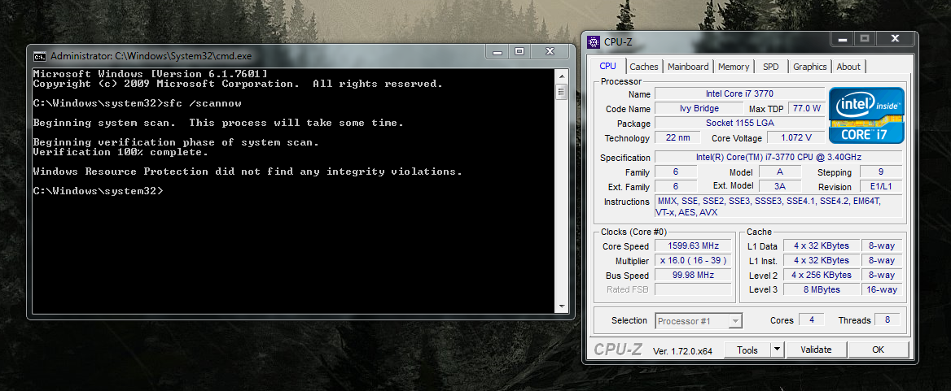The width and height of the screenshot is (951, 391).
Task: Click the CPU-Z title bar icon
Action: (594, 41)
